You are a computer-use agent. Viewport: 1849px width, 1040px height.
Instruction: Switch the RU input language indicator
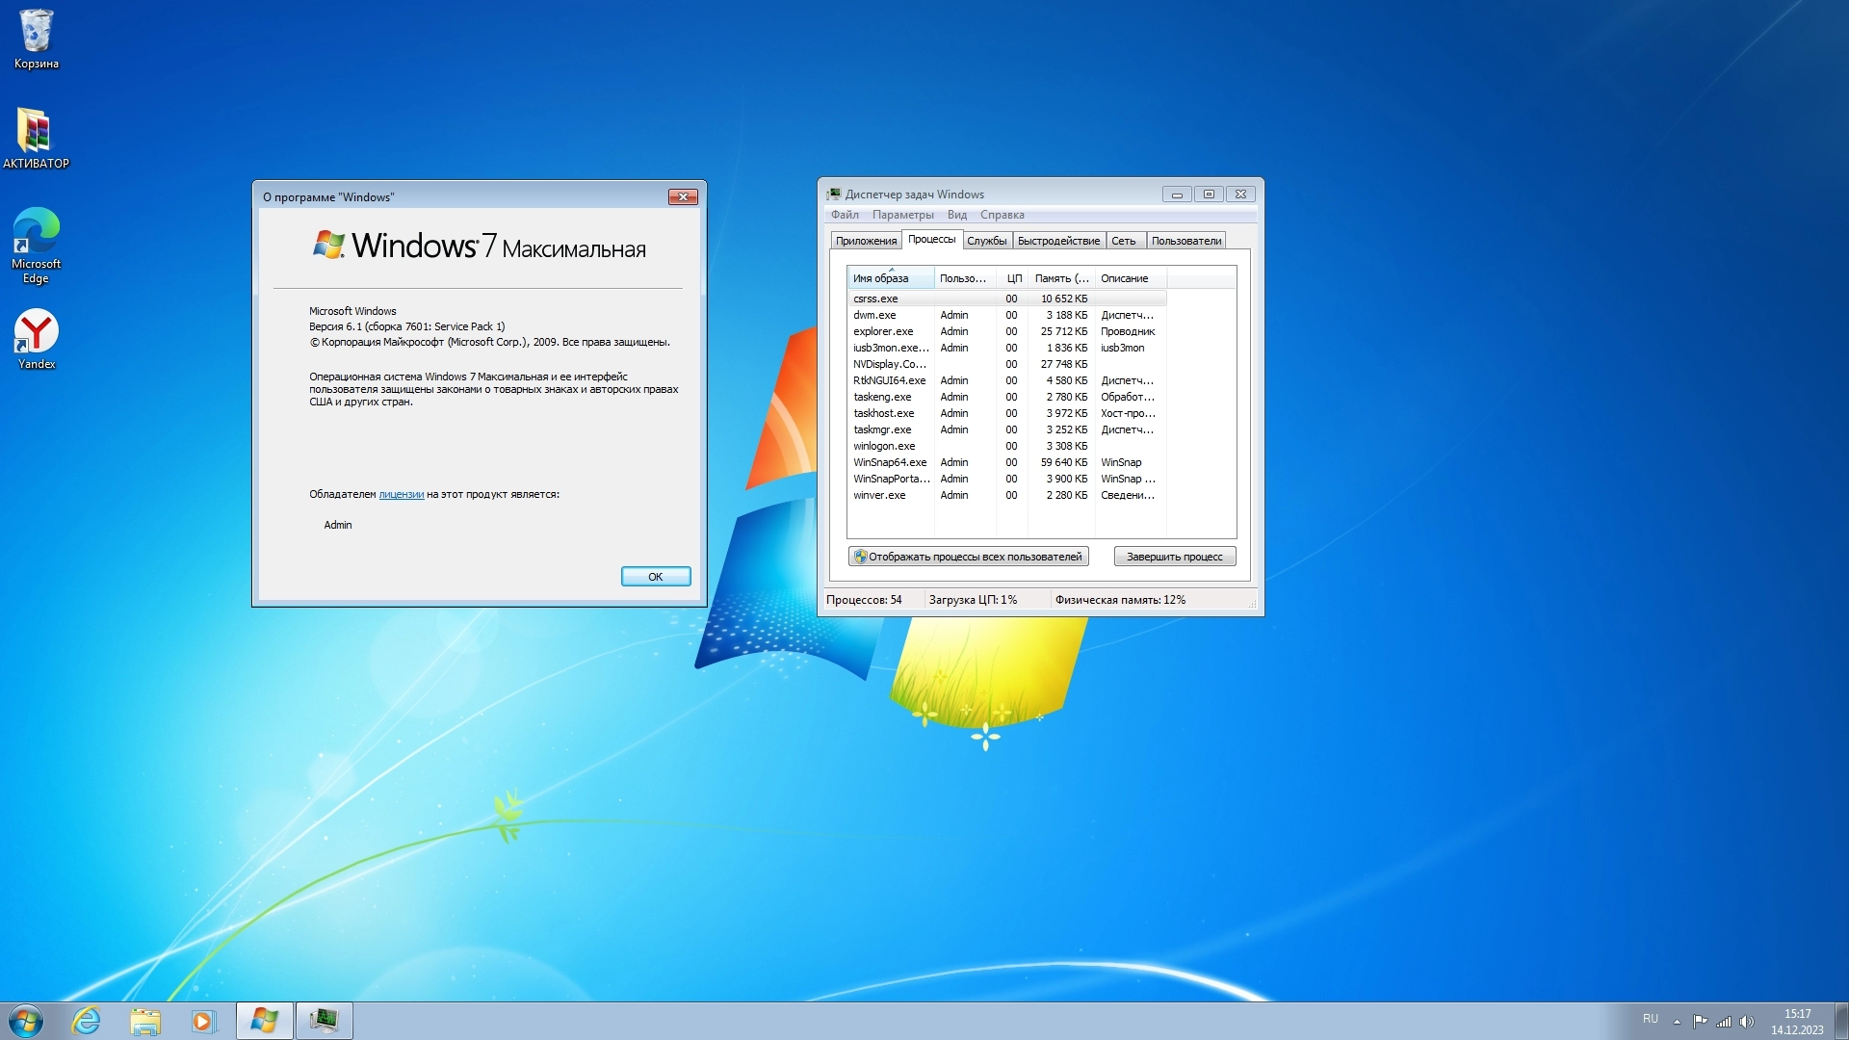1650,1019
